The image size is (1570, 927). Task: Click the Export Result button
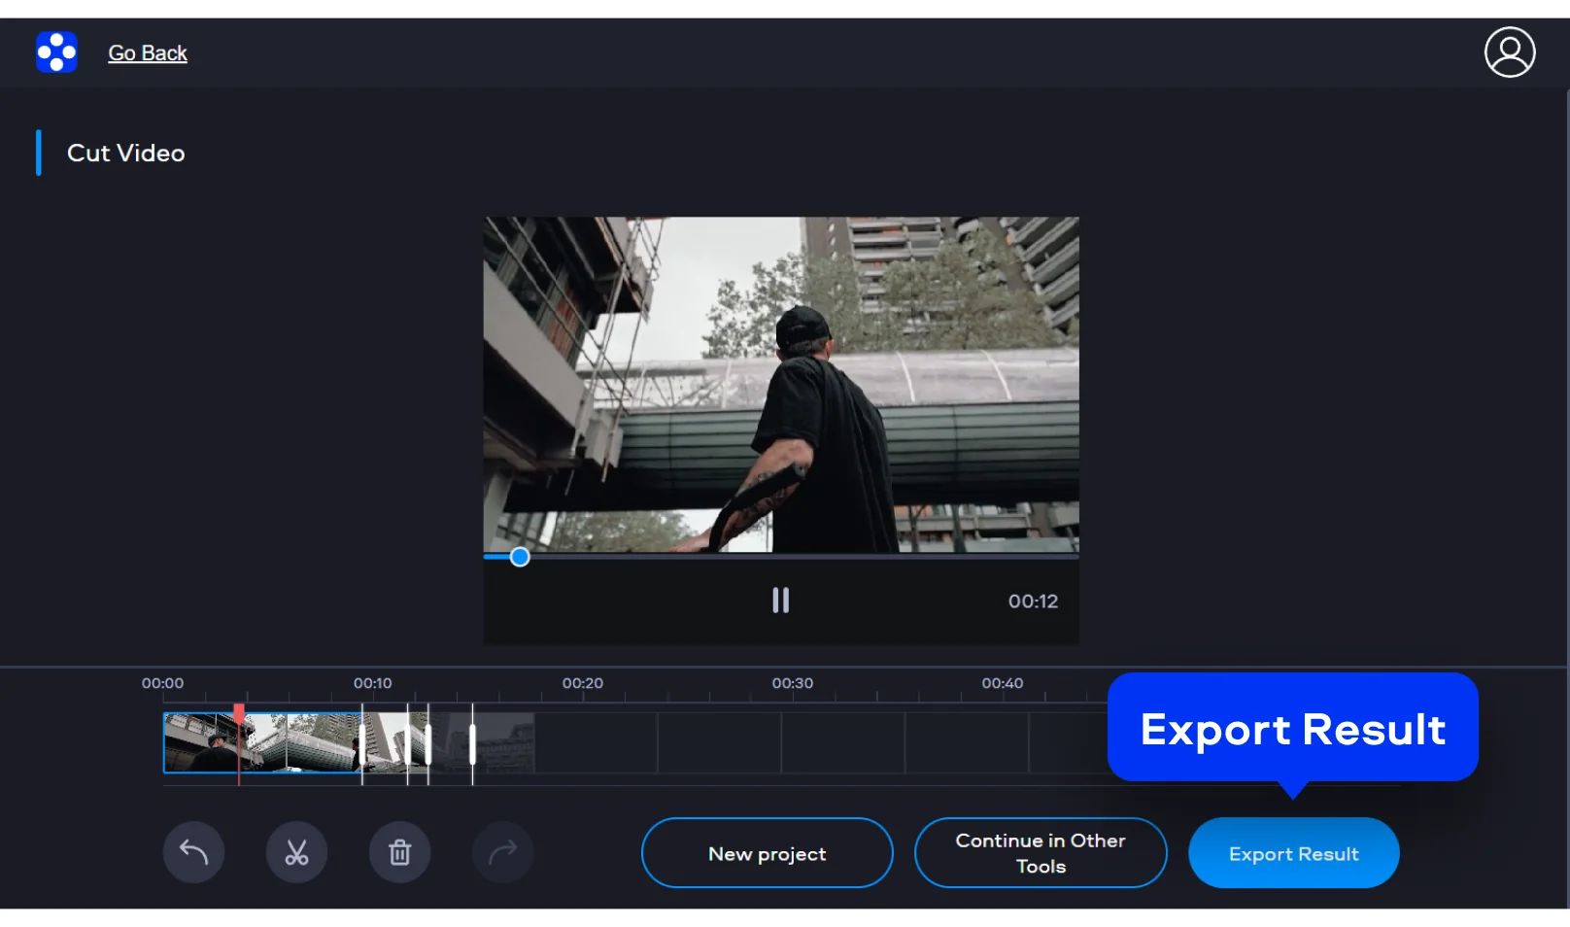(1293, 853)
